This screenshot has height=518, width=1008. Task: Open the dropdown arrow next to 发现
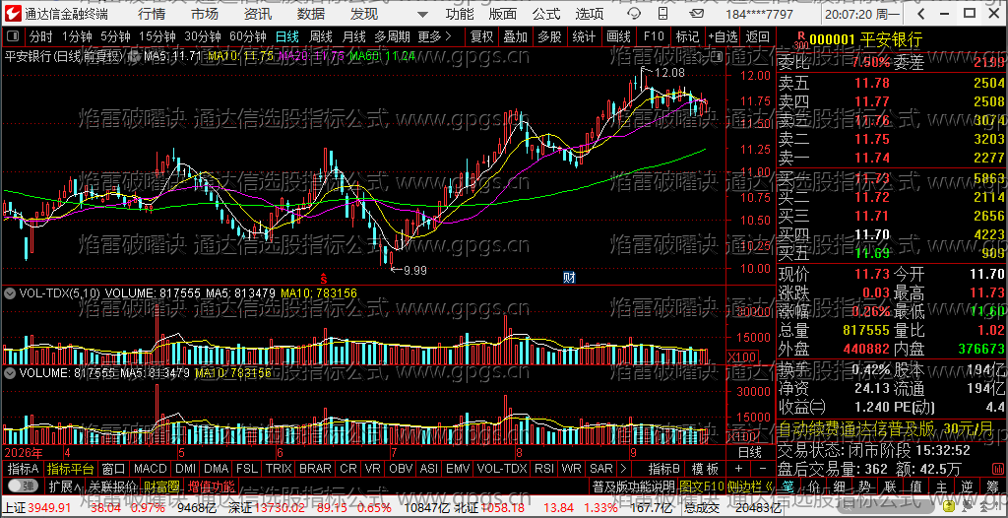[x=422, y=14]
